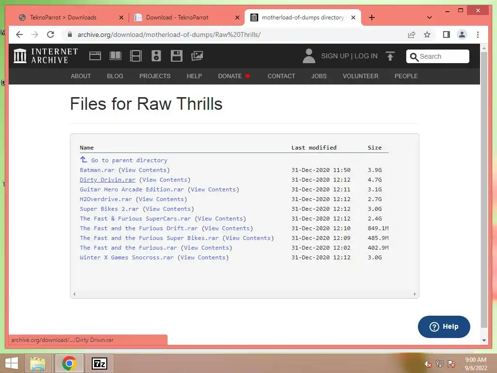Screen dimensions: 497x373
Task: Open the Windows Start button
Action: (12, 363)
